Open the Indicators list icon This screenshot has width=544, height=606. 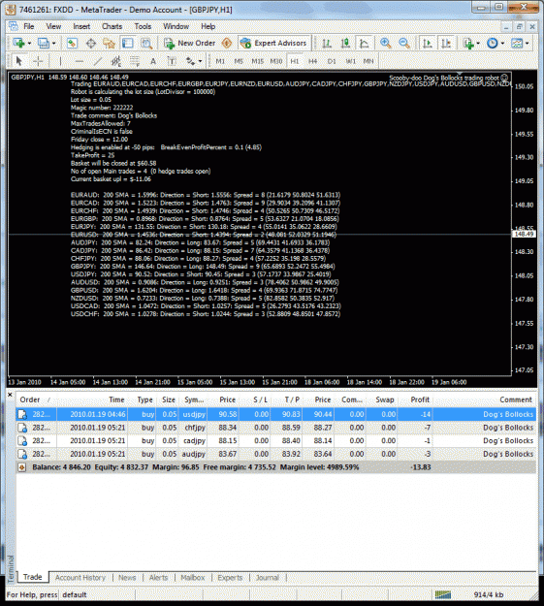point(468,43)
